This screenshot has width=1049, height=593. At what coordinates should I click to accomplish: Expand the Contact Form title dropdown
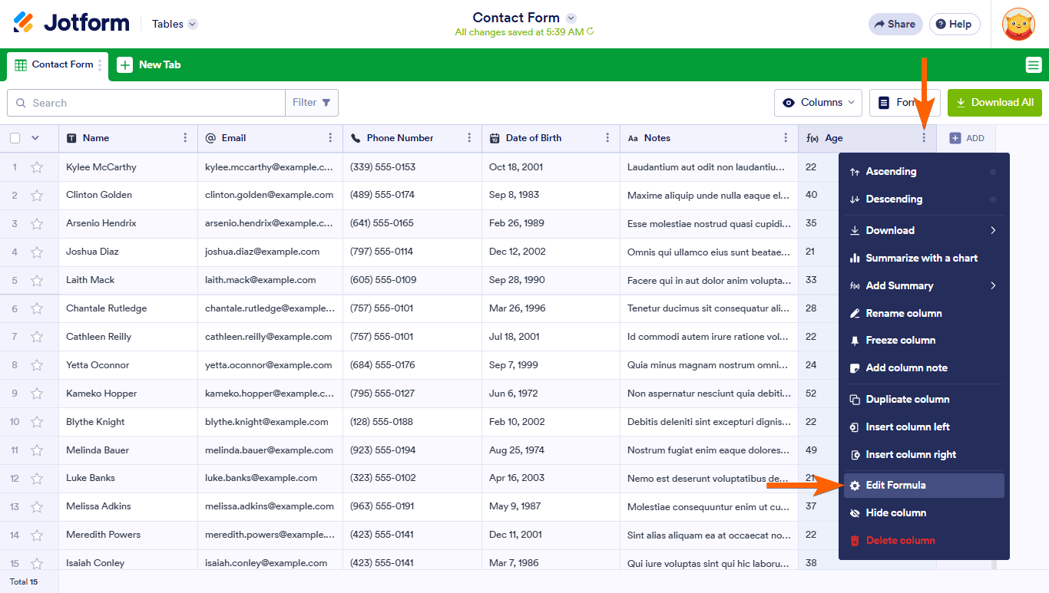coord(571,18)
